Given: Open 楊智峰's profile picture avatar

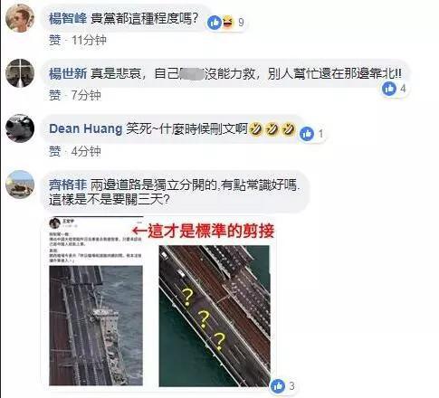Looking at the screenshot, I should (x=20, y=18).
